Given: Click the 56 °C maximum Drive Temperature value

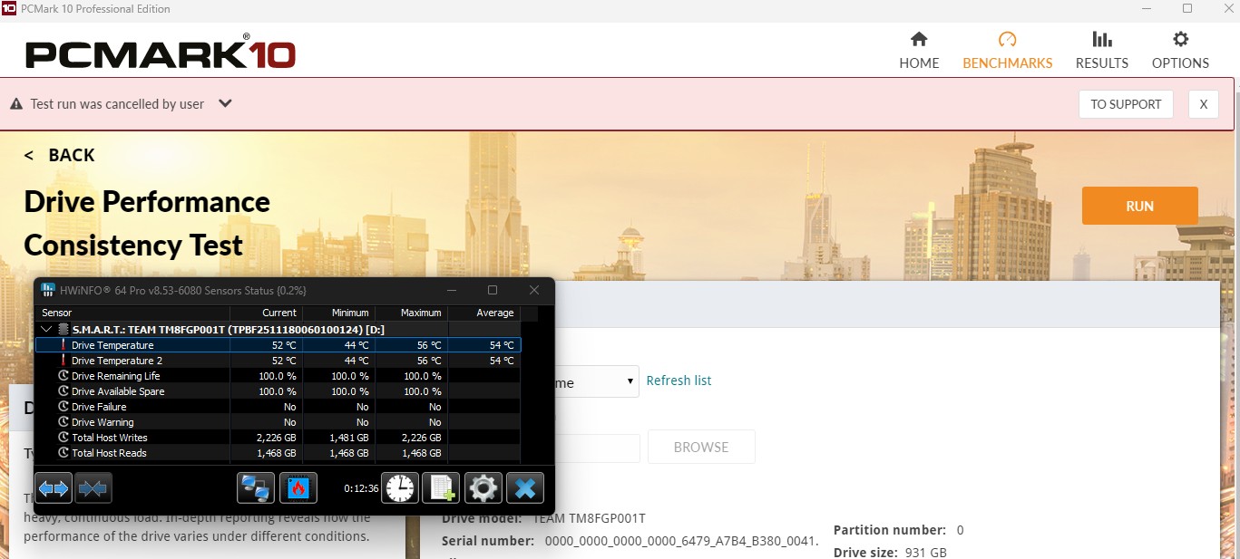Looking at the screenshot, I should [x=429, y=345].
